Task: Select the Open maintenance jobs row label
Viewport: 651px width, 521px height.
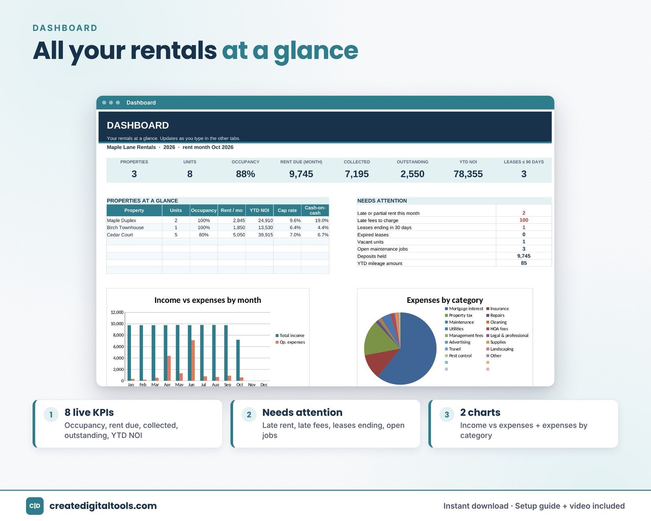Action: [x=382, y=249]
